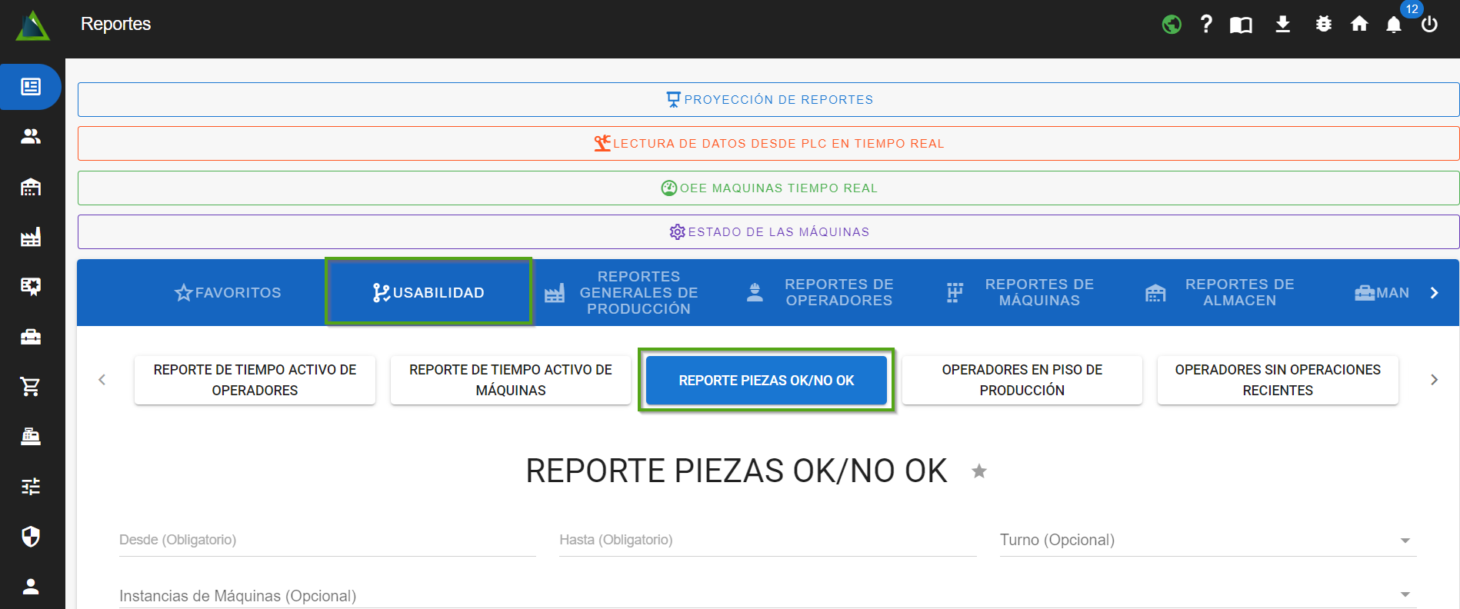Screen dimensions: 1460x609
Task: Open the shopping cart sidebar icon
Action: pyautogui.click(x=31, y=387)
